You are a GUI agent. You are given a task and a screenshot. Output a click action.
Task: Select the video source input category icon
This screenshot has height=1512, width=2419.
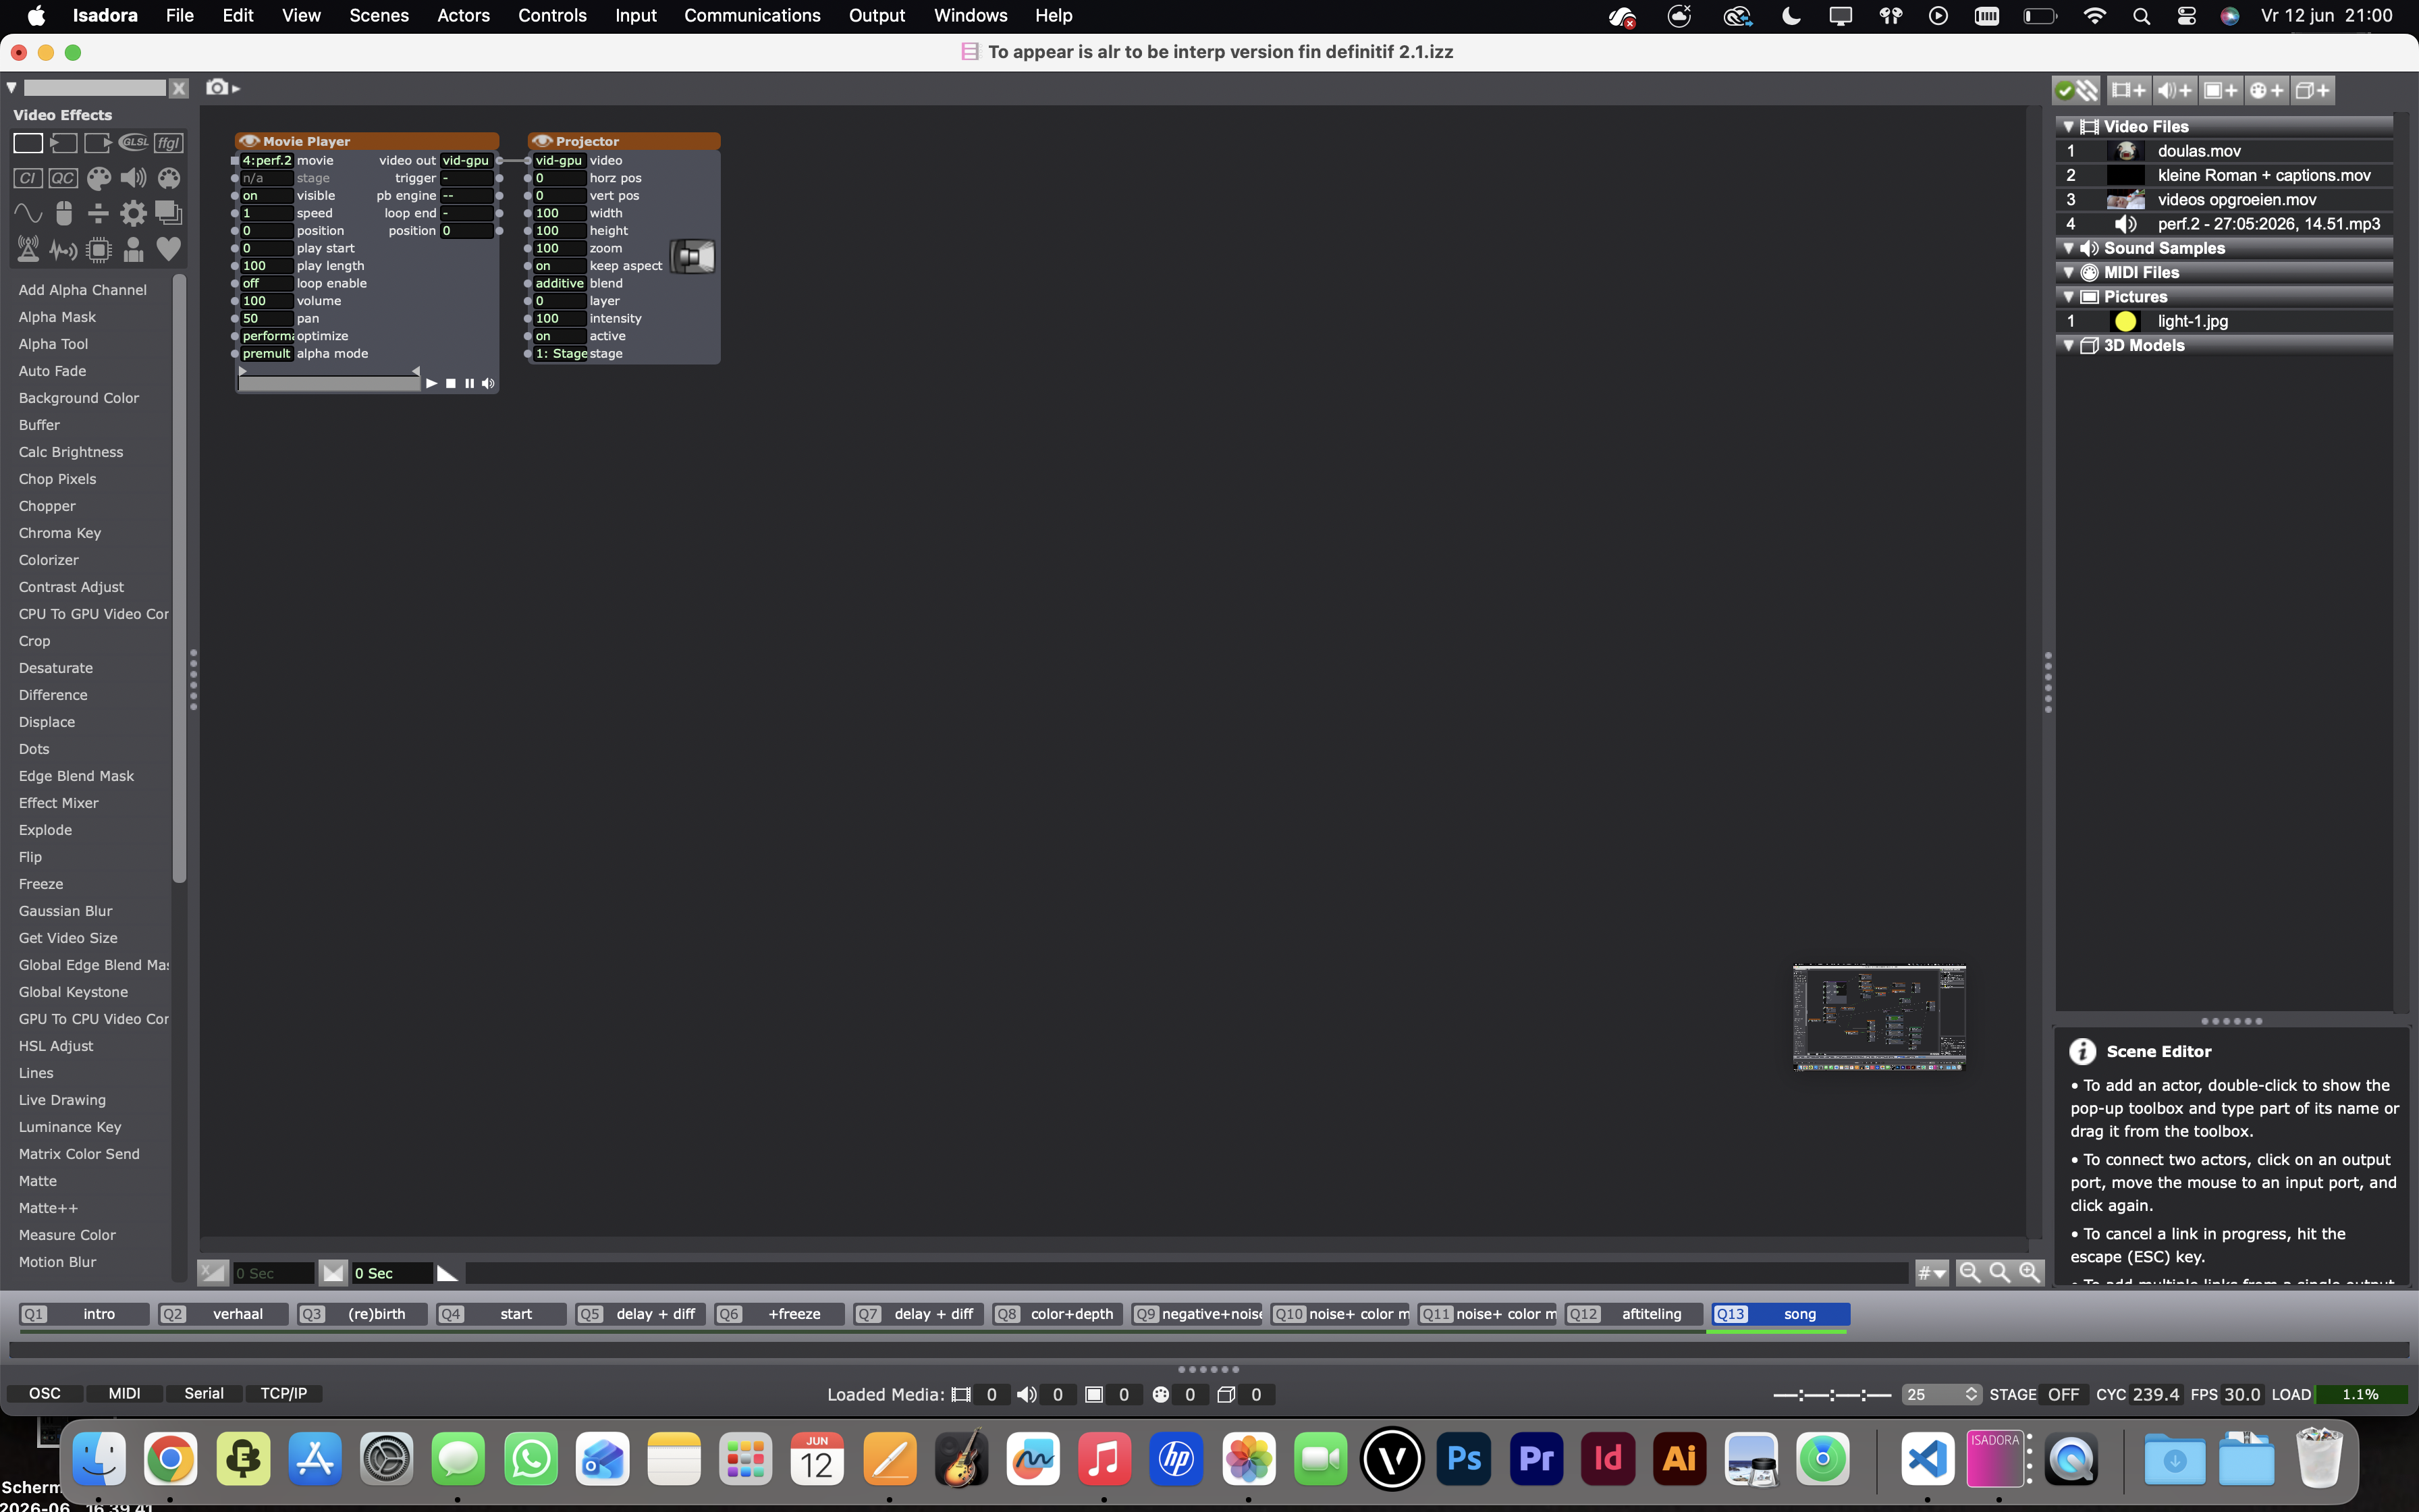(63, 143)
